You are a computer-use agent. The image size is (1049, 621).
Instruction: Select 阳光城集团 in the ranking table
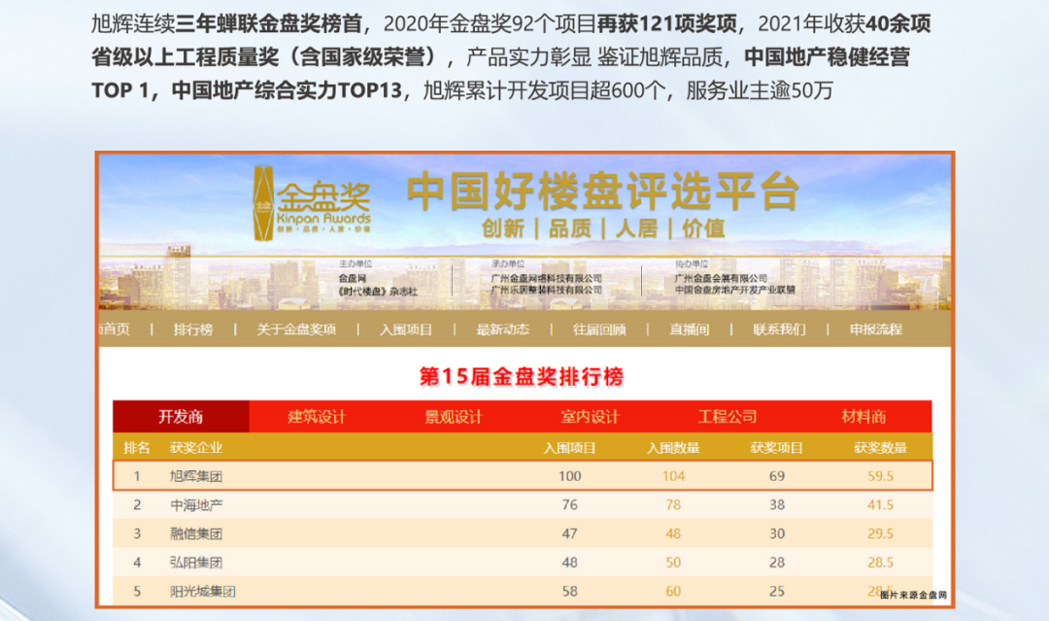pos(203,592)
